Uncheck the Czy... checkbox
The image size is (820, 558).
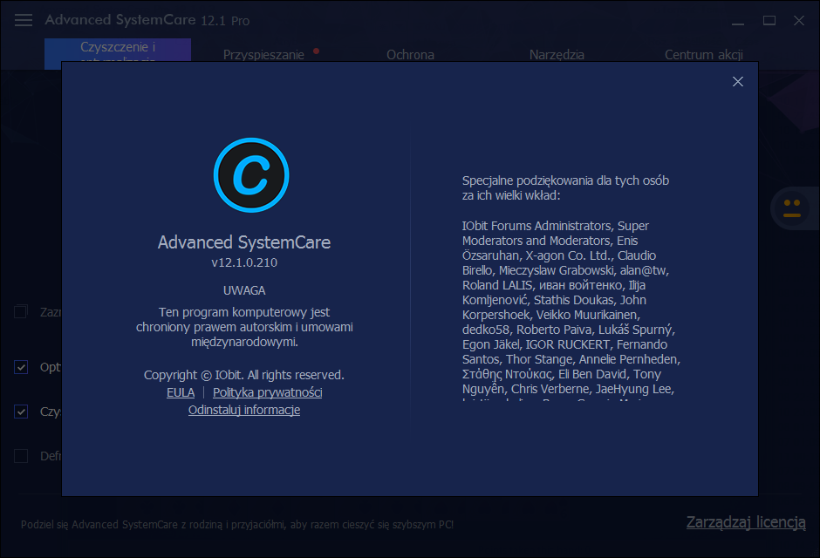21,412
